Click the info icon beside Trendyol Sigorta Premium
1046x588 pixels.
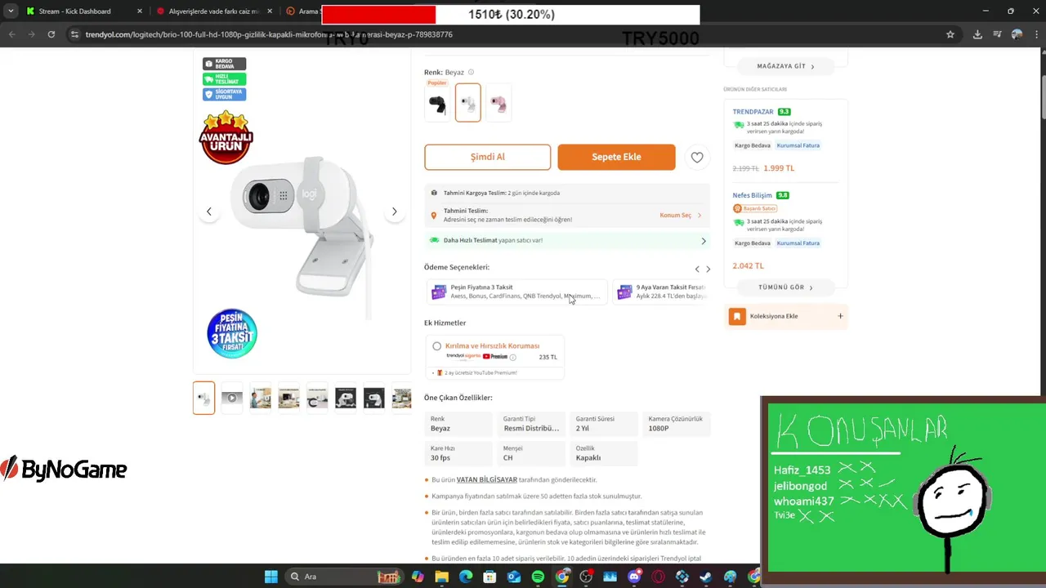513,357
